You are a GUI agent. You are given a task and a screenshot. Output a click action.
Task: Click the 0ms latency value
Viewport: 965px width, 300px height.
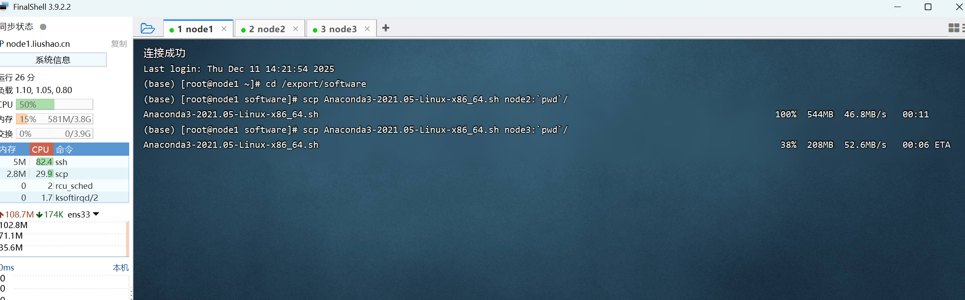tap(7, 267)
